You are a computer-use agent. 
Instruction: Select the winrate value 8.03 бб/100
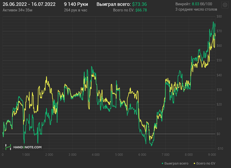(x=202, y=4)
